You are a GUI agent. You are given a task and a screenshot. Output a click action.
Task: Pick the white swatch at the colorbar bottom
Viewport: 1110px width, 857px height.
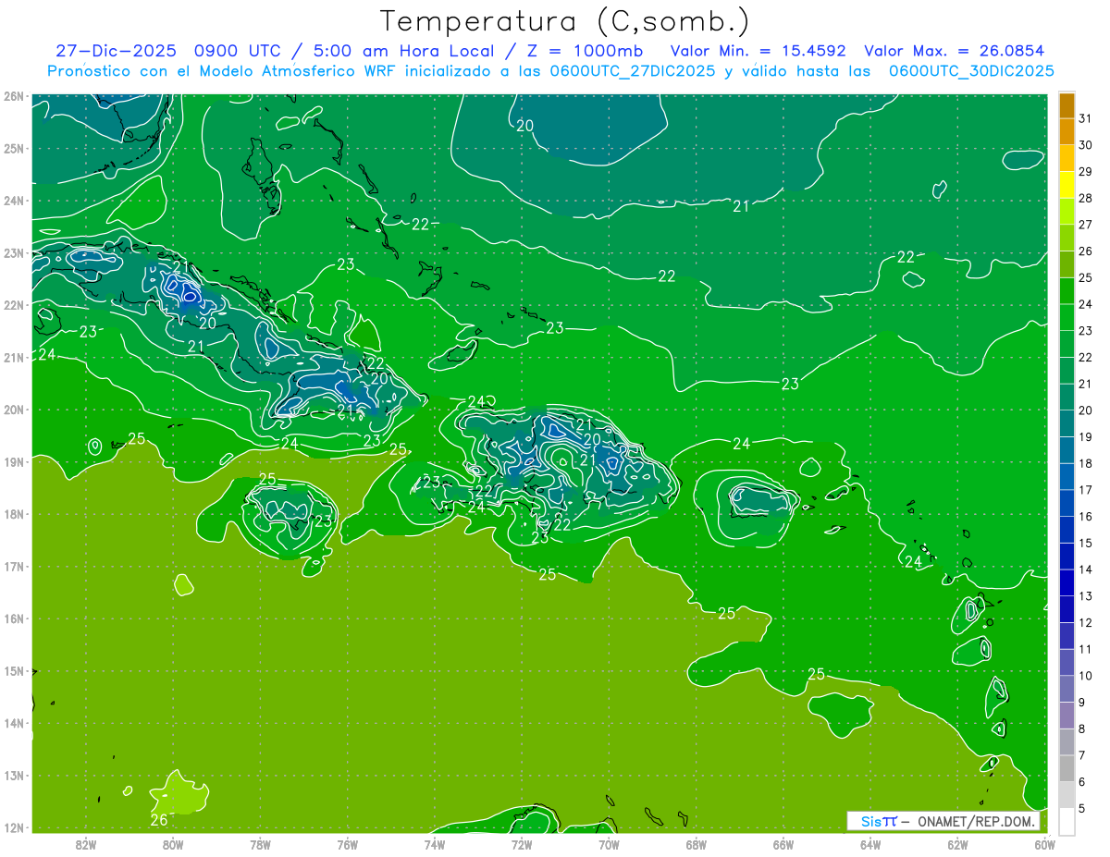(1067, 821)
